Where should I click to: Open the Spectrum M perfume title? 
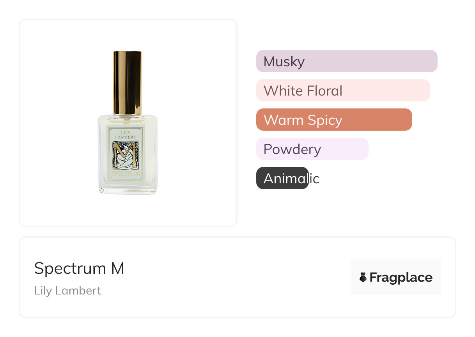79,268
